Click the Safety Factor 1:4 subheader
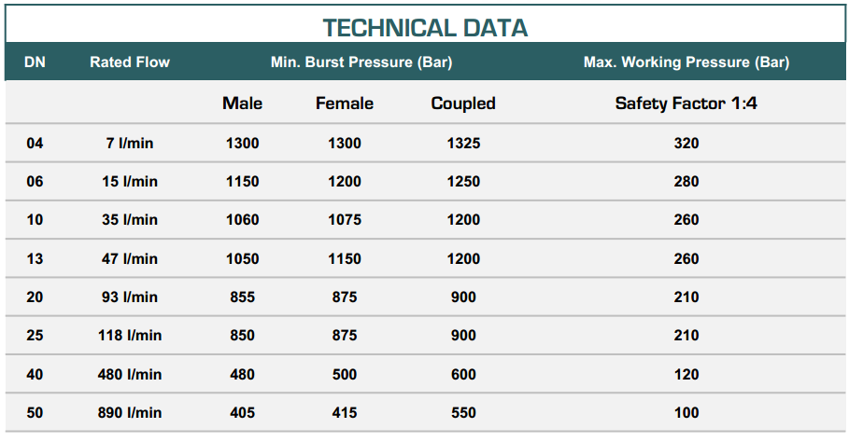 (x=686, y=104)
